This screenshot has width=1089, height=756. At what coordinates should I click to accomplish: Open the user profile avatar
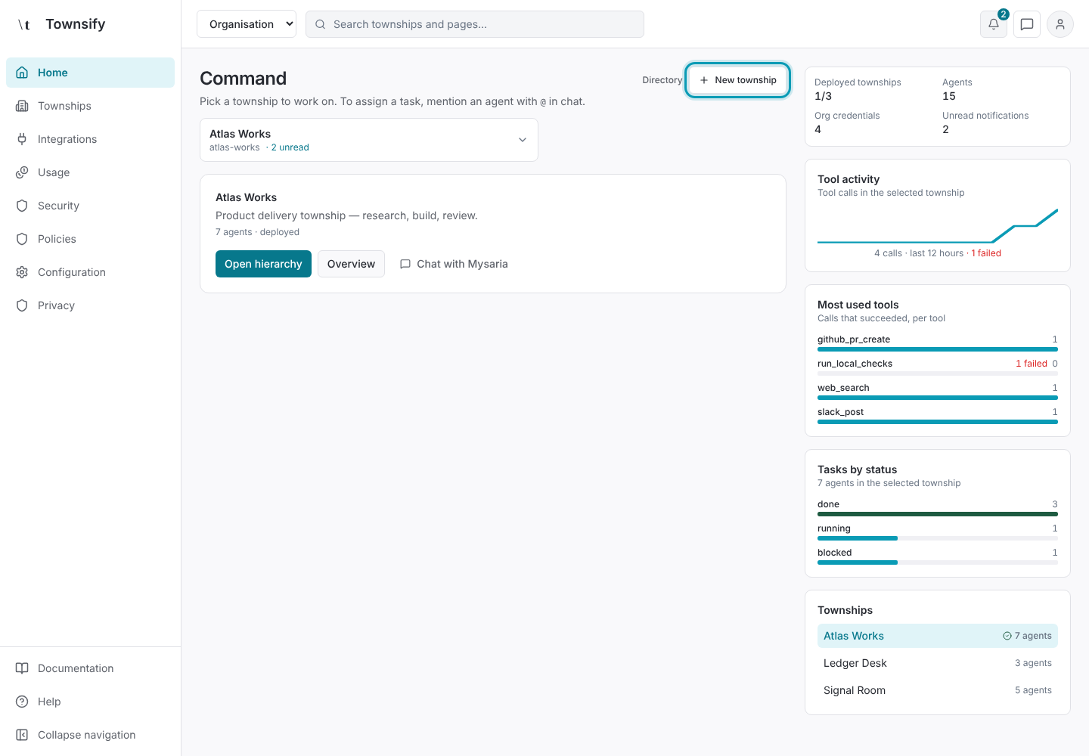click(1060, 24)
